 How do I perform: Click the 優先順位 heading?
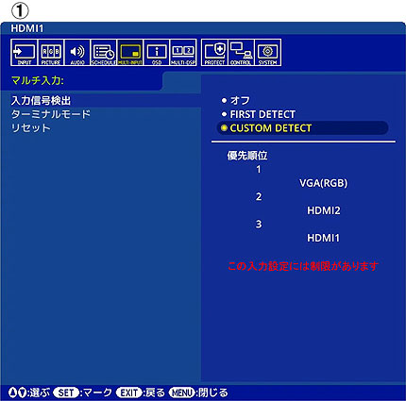point(247,156)
